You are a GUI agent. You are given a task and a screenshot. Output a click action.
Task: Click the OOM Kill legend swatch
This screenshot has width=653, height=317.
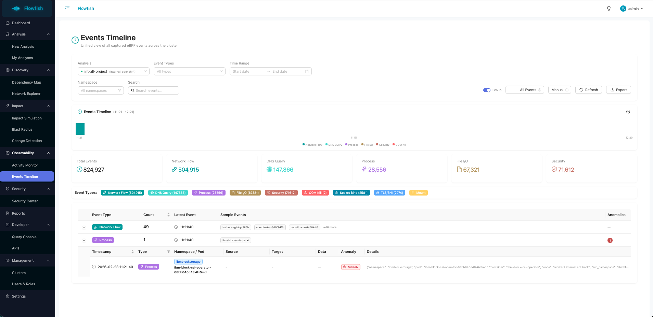(394, 144)
